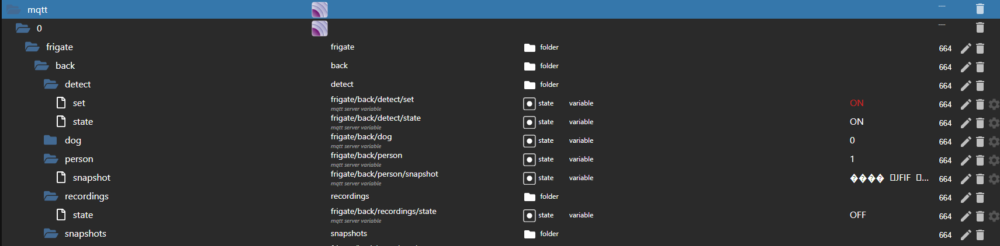Edit the snapshots folder object
This screenshot has height=246, width=1000.
[966, 235]
